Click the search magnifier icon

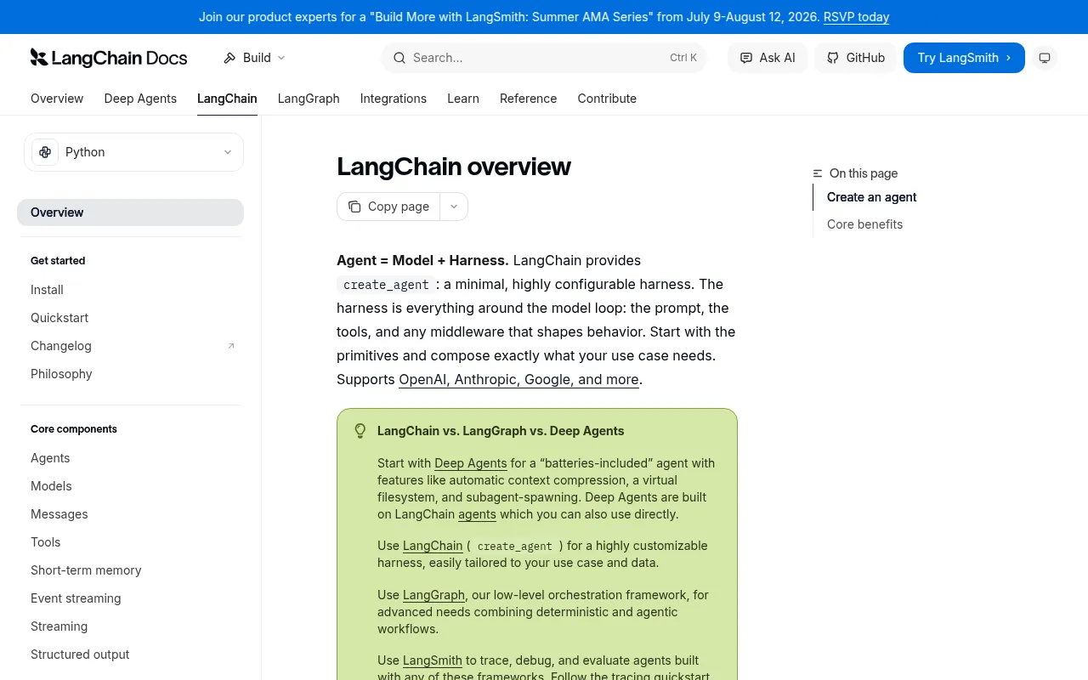[x=399, y=58]
